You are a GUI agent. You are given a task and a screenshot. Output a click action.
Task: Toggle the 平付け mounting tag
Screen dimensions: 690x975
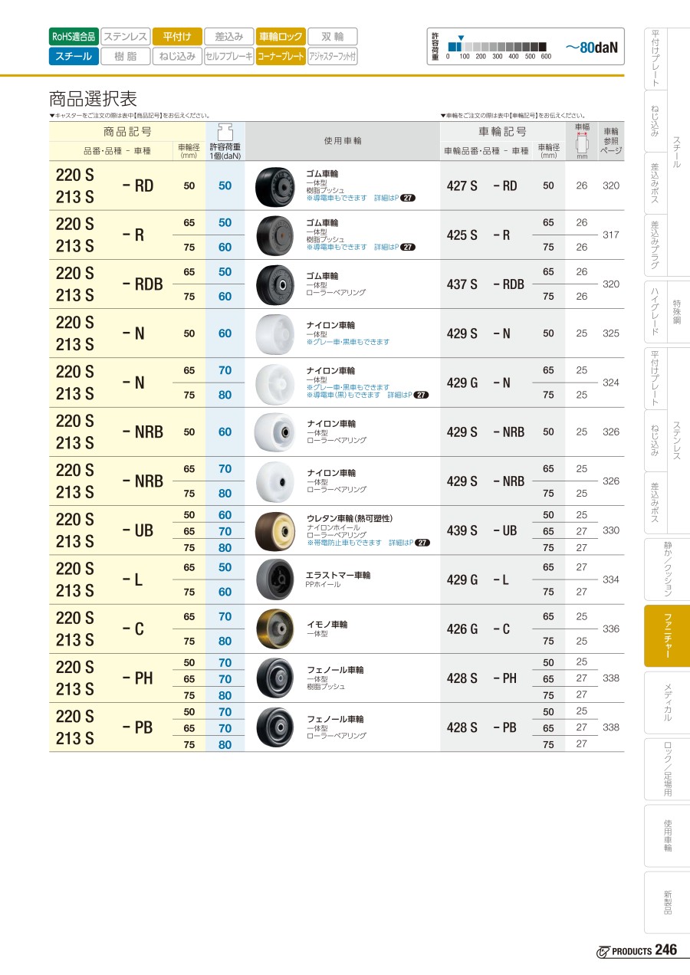177,36
